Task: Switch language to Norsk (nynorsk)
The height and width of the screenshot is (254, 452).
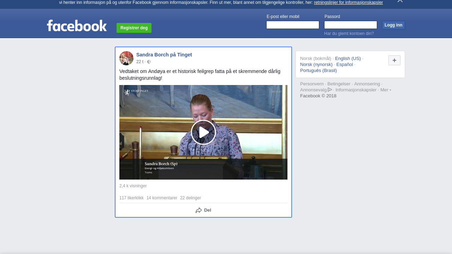Action: pos(316,65)
